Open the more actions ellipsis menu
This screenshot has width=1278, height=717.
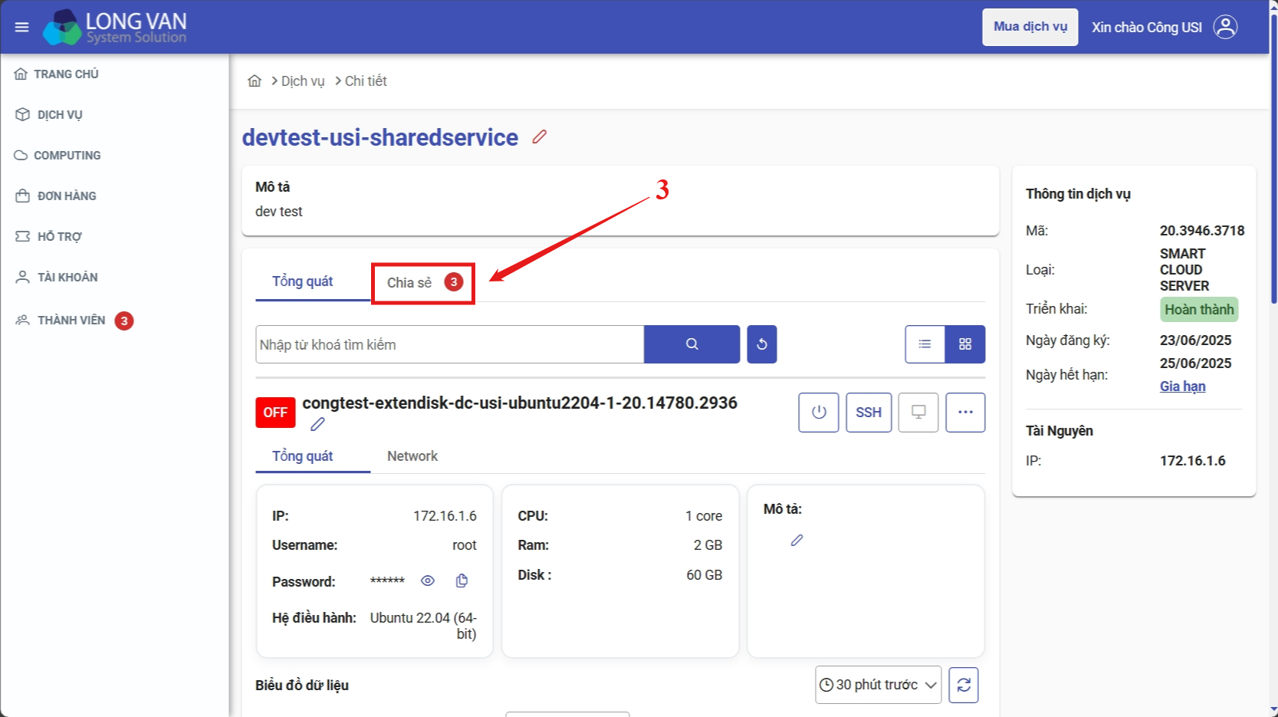coord(965,413)
